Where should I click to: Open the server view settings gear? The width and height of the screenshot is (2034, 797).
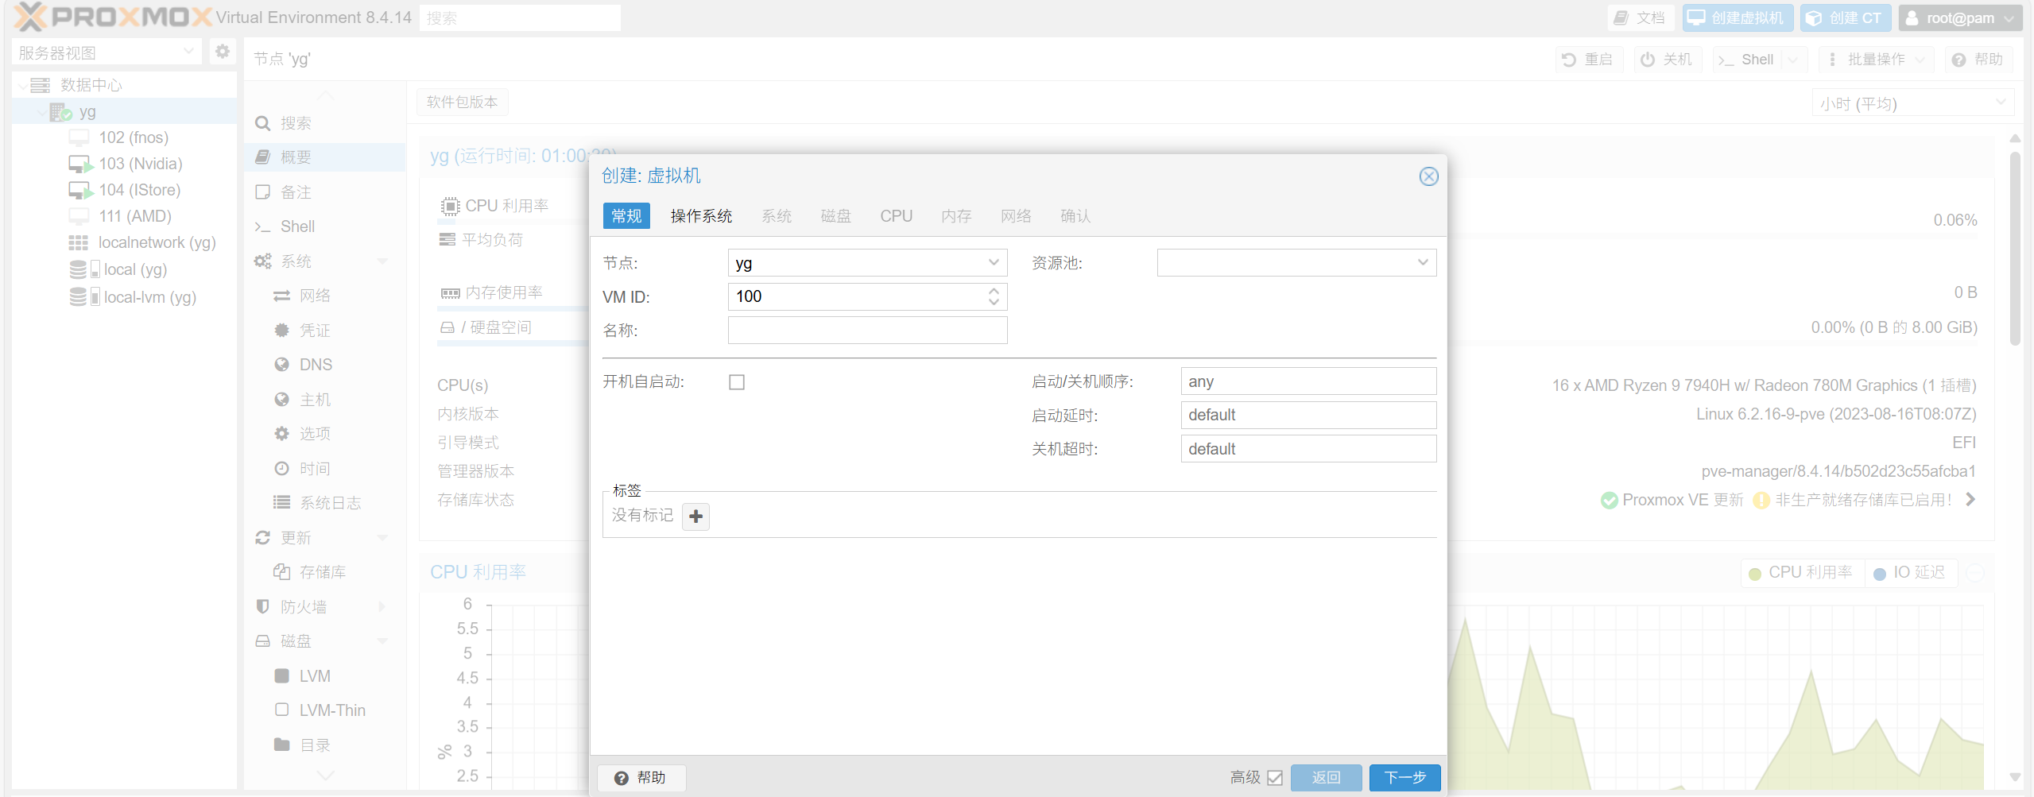click(x=223, y=52)
